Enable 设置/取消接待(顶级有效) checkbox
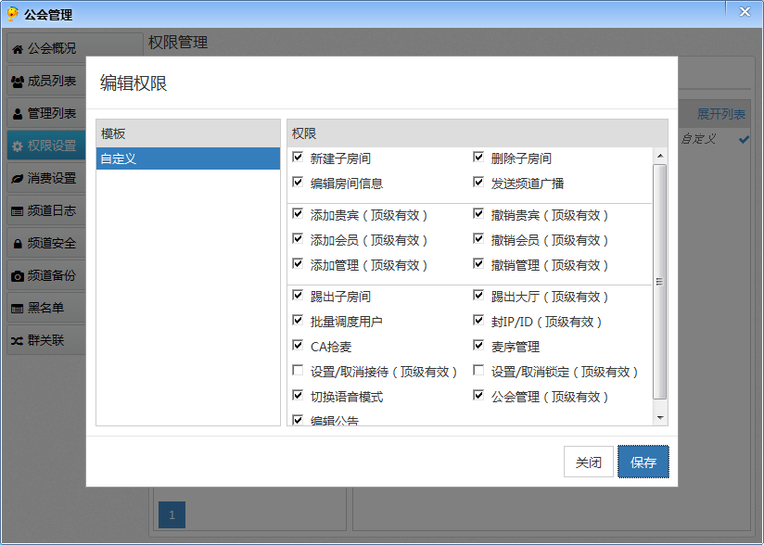Image resolution: width=764 pixels, height=545 pixels. [x=298, y=370]
